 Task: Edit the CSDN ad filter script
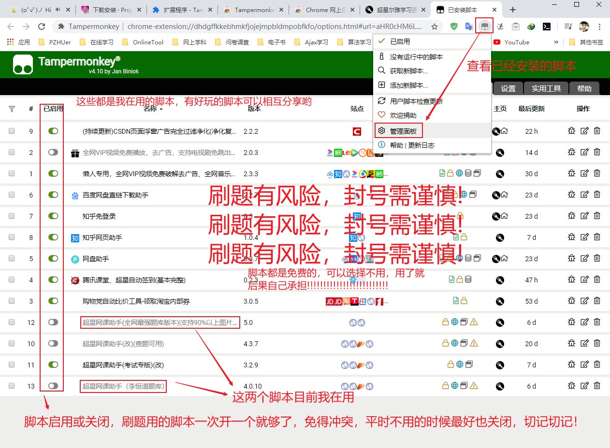click(584, 131)
